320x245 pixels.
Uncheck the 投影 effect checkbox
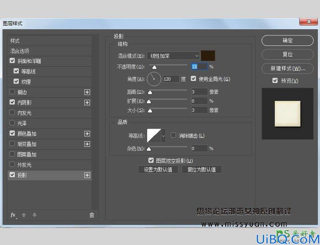[12, 175]
